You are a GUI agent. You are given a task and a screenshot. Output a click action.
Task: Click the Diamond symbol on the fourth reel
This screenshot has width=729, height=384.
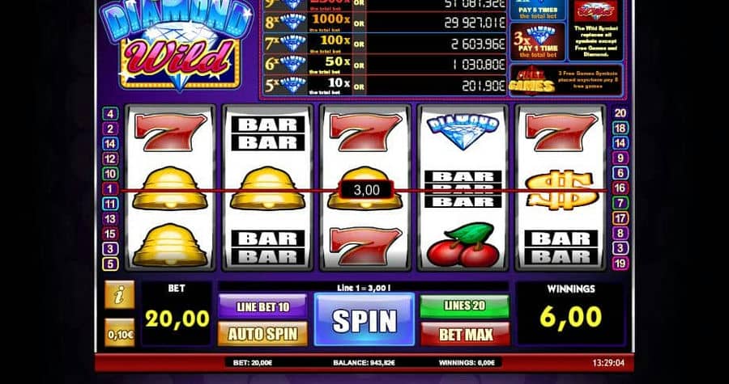(x=463, y=132)
